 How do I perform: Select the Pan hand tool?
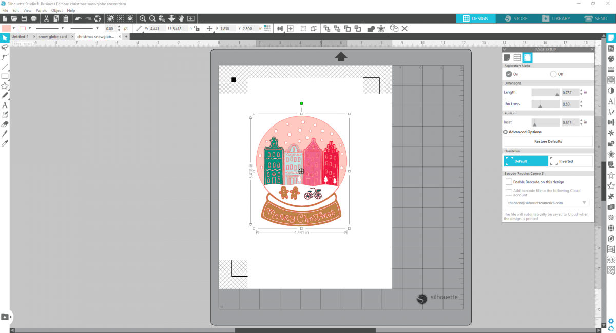(x=181, y=19)
